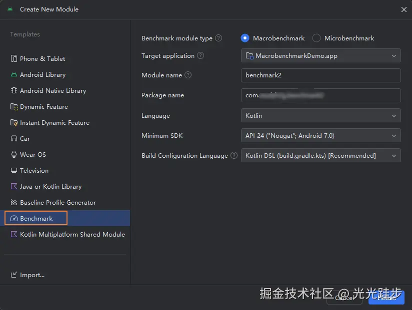Click the Instant Dynamic Feature icon
This screenshot has height=310, width=412.
pos(14,123)
